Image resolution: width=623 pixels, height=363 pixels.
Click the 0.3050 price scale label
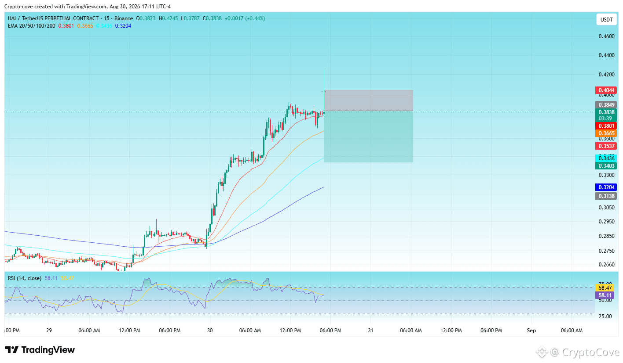(x=607, y=208)
